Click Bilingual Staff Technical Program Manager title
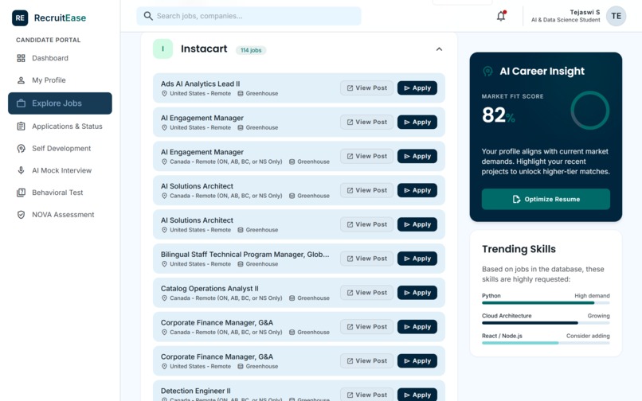 point(245,255)
